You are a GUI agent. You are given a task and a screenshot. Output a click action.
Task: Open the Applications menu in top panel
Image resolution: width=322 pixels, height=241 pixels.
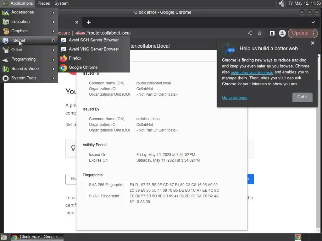pos(18,3)
